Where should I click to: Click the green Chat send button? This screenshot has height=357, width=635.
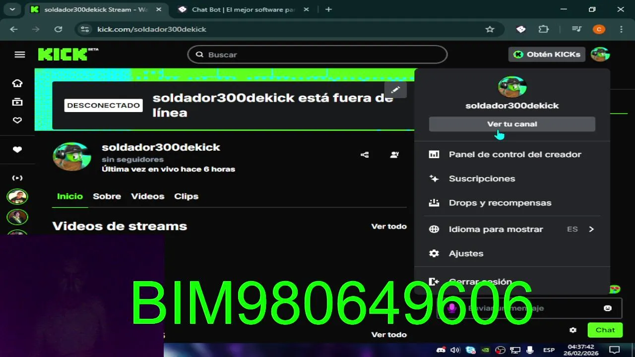pyautogui.click(x=605, y=330)
